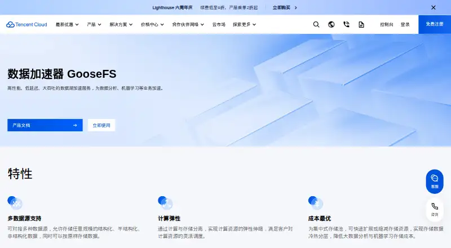Click the Tencent Cloud logo

[26, 24]
